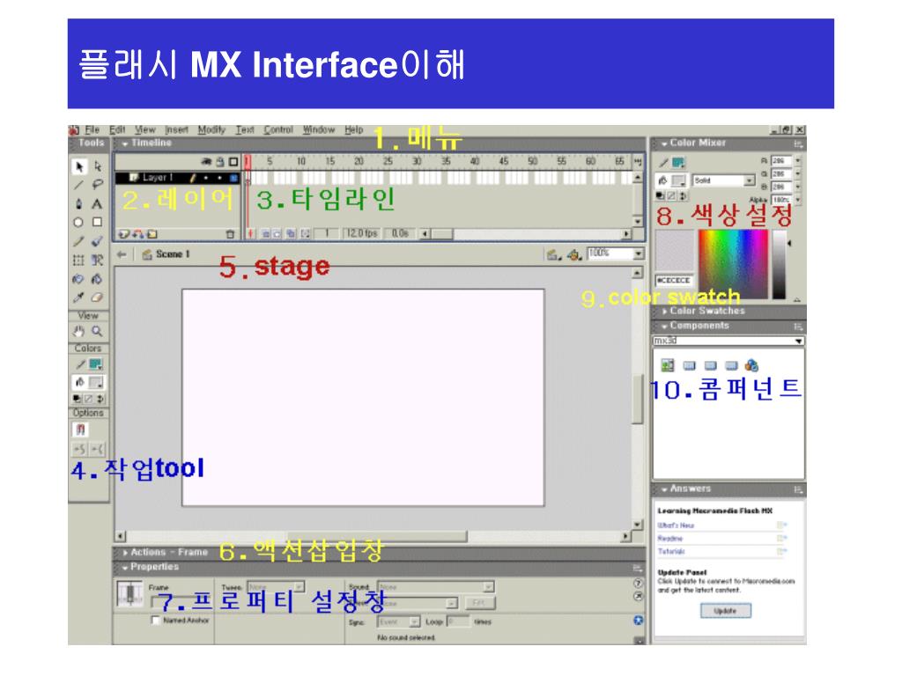This screenshot has width=902, height=676.
Task: Click the Color Mixer brightness bar
Action: point(779,264)
